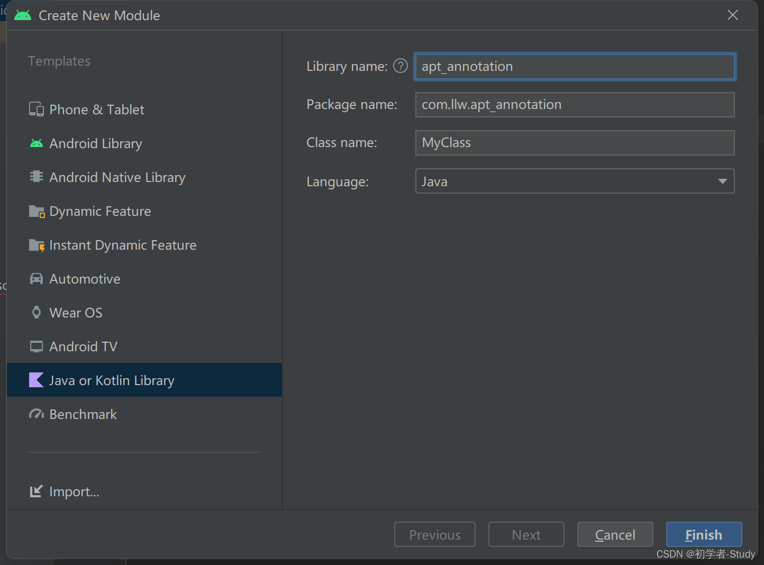Close the Create New Module dialog
This screenshot has width=764, height=565.
click(x=733, y=15)
